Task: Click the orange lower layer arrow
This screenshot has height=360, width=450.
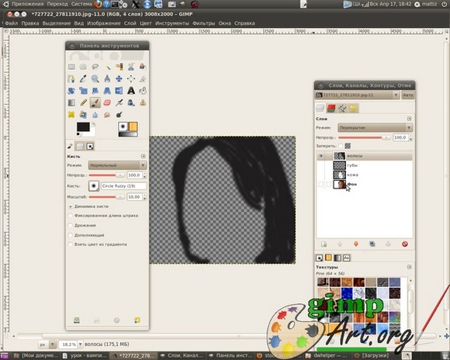Action: [356, 244]
